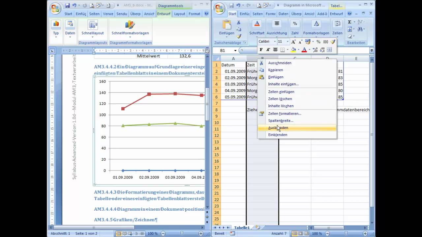This screenshot has width=422, height=237.
Task: Center align text in mini toolbar
Action: [275, 50]
